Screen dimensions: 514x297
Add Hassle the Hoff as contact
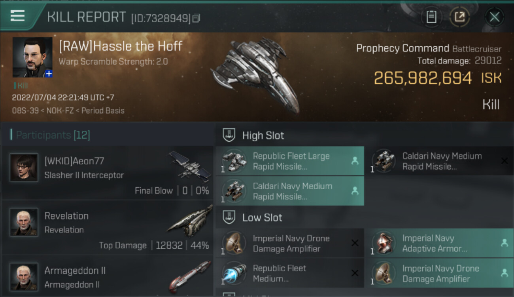[x=49, y=73]
